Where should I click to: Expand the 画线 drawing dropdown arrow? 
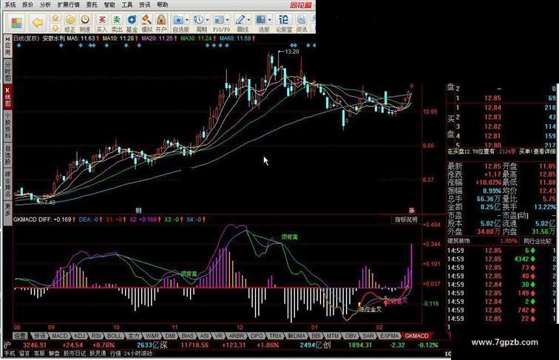tap(249, 20)
